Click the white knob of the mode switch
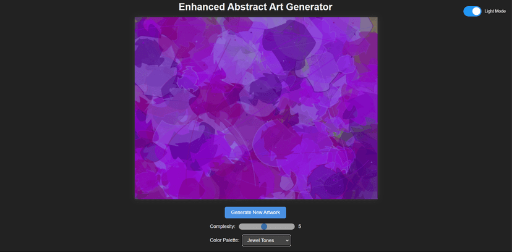Image resolution: width=512 pixels, height=252 pixels. (x=476, y=11)
